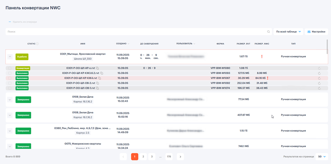
Task: Click the copy icon next to 0301-Р-ОО-Ш1-АР-о.rvt
Action: [98, 68]
